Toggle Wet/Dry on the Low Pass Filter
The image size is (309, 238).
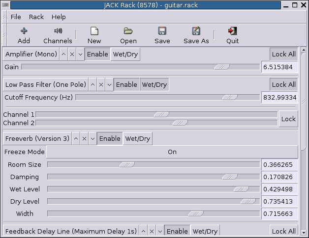click(x=154, y=85)
